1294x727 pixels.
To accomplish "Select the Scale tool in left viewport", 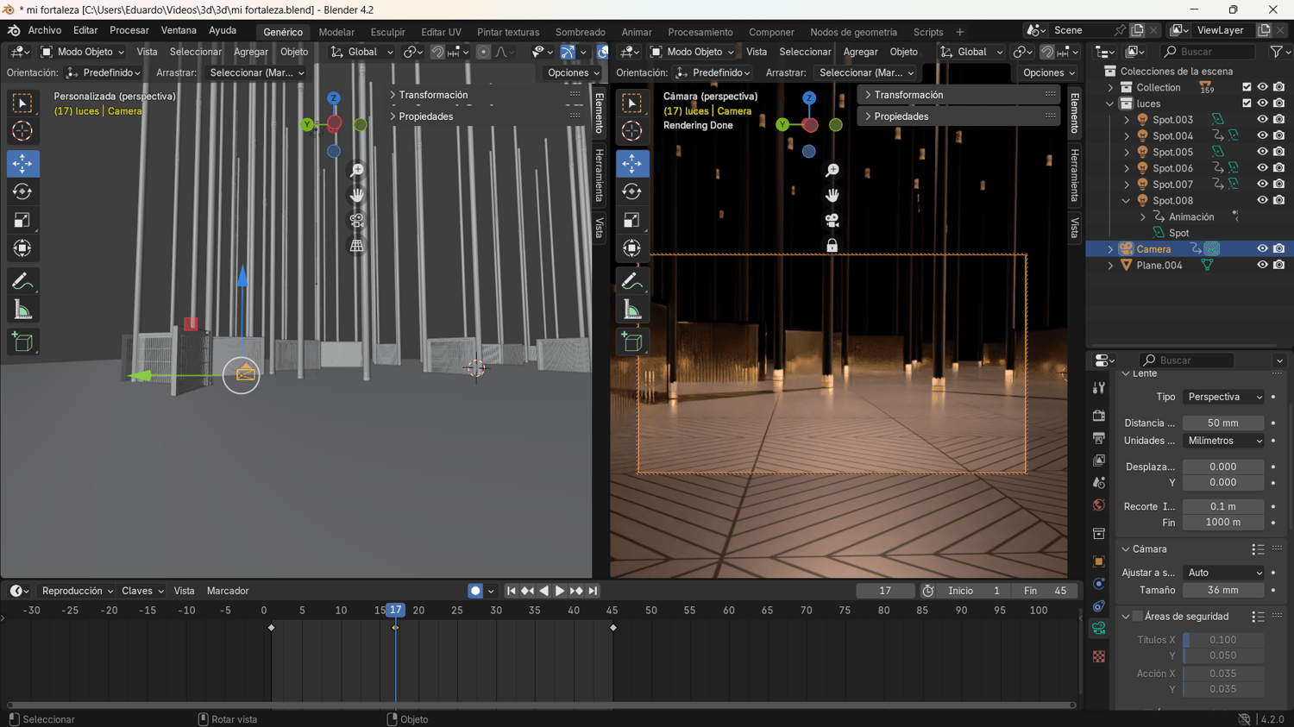I will (x=22, y=220).
